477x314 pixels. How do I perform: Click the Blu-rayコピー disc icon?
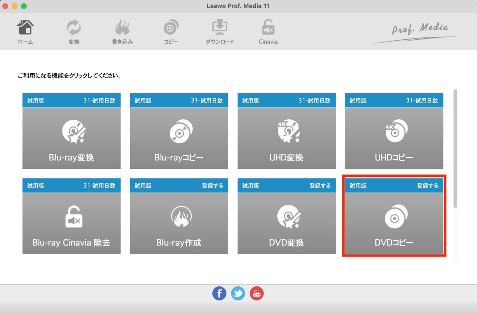click(x=181, y=131)
